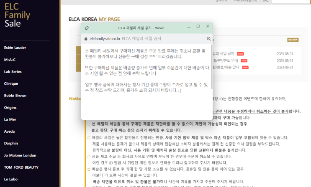
Task: Click popup paragraph starting '일부 행사 품목에'
Action: (x=147, y=87)
